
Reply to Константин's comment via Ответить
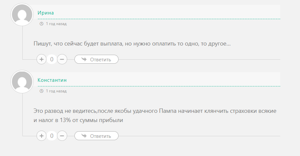tap(96, 136)
